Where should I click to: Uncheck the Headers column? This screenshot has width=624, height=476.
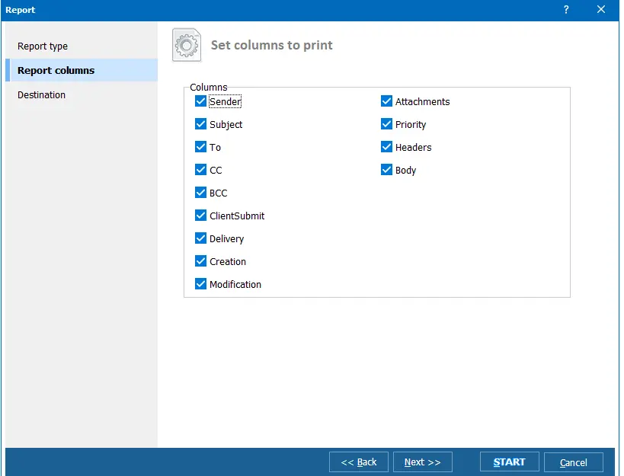tap(387, 147)
